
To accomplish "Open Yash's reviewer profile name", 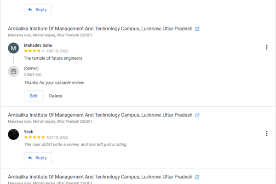I will (x=29, y=132).
